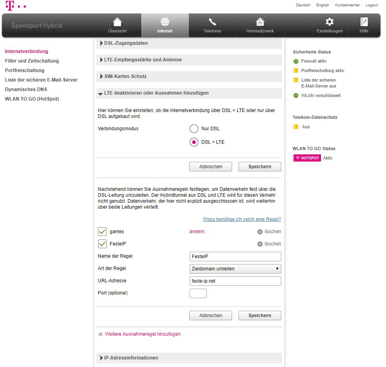Uncheck the games rule checkbox

click(x=102, y=232)
